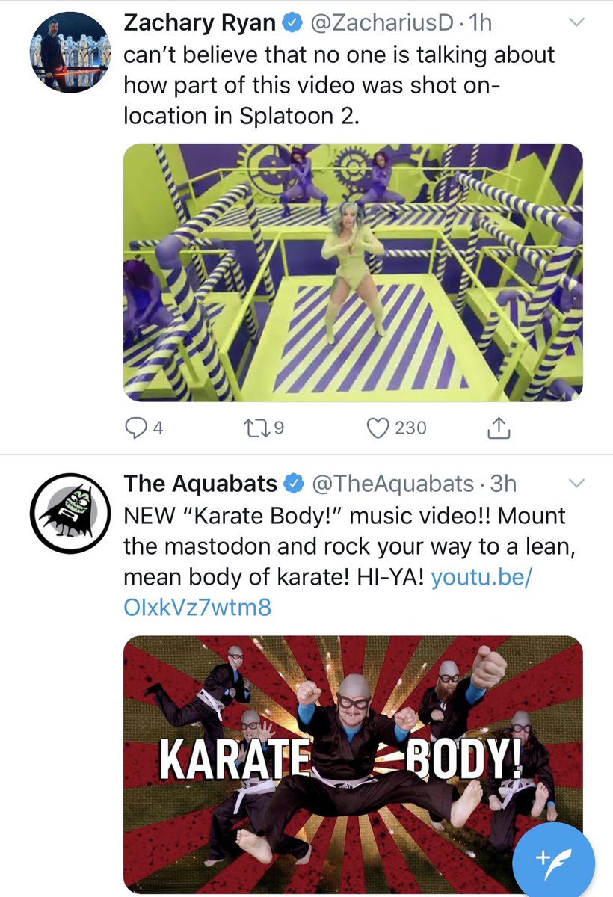This screenshot has width=613, height=897.
Task: Open @TheAquabats handle
Action: coord(392,484)
